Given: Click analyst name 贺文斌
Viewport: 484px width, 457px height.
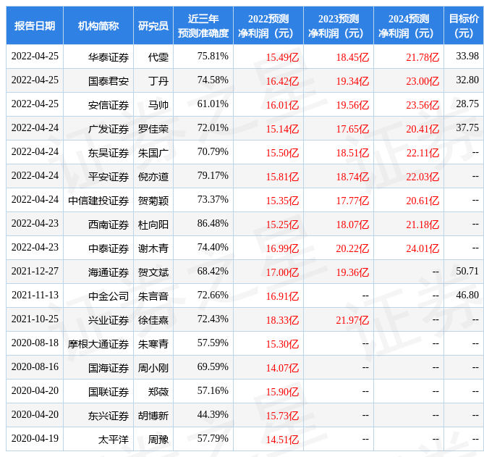Looking at the screenshot, I should 153,272.
